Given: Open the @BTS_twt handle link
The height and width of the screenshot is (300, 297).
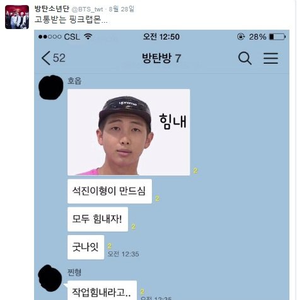Looking at the screenshot, I should 88,9.
